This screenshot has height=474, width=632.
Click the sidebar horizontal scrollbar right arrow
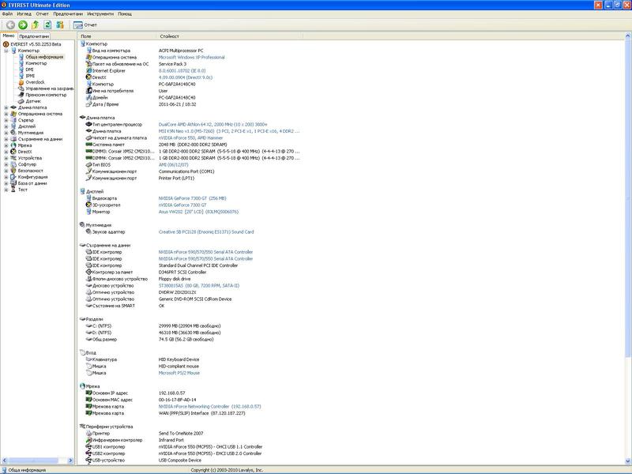point(71,461)
